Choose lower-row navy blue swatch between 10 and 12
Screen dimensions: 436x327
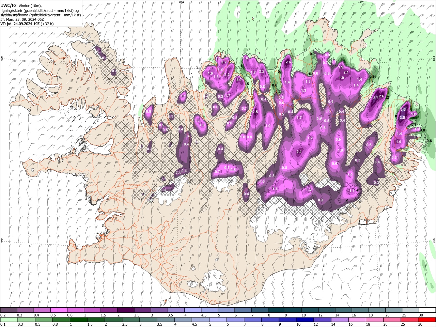tap(305, 320)
